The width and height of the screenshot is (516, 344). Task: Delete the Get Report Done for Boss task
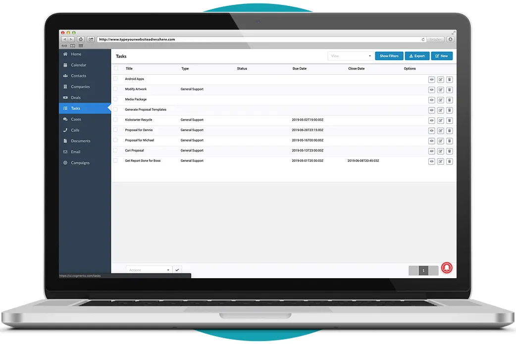point(449,161)
